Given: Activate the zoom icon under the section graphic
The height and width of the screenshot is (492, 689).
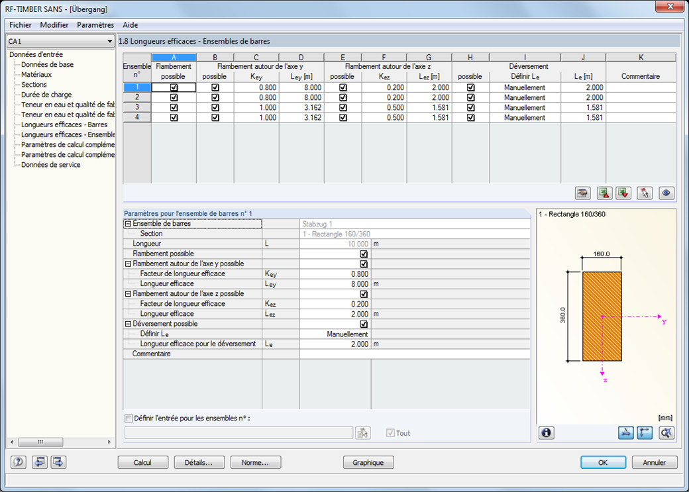Looking at the screenshot, I should point(665,432).
